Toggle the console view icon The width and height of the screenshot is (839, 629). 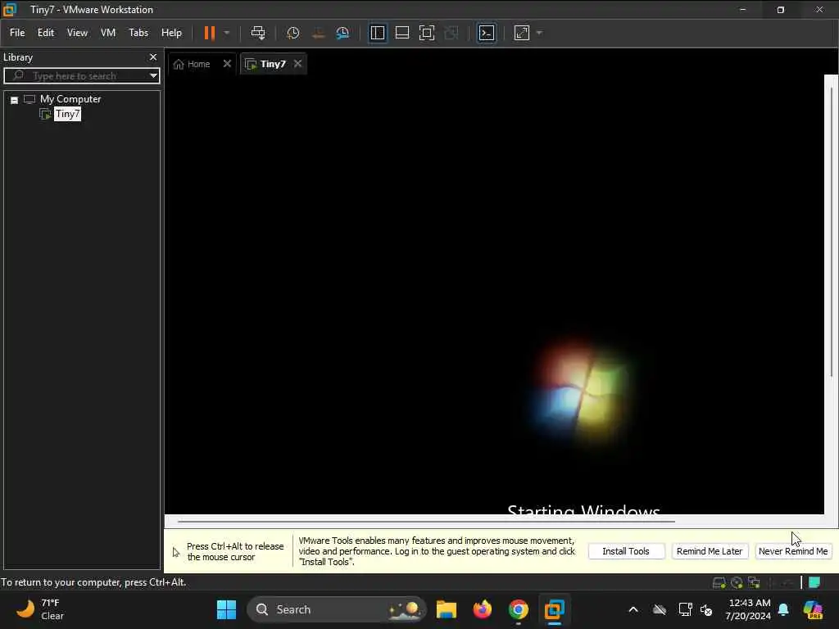point(487,33)
